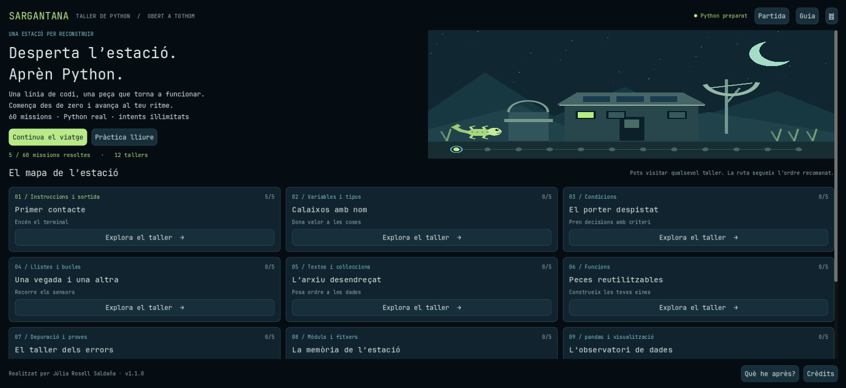Click the 0/5 counter on Peces reutilitzables
846x388 pixels.
(823, 267)
